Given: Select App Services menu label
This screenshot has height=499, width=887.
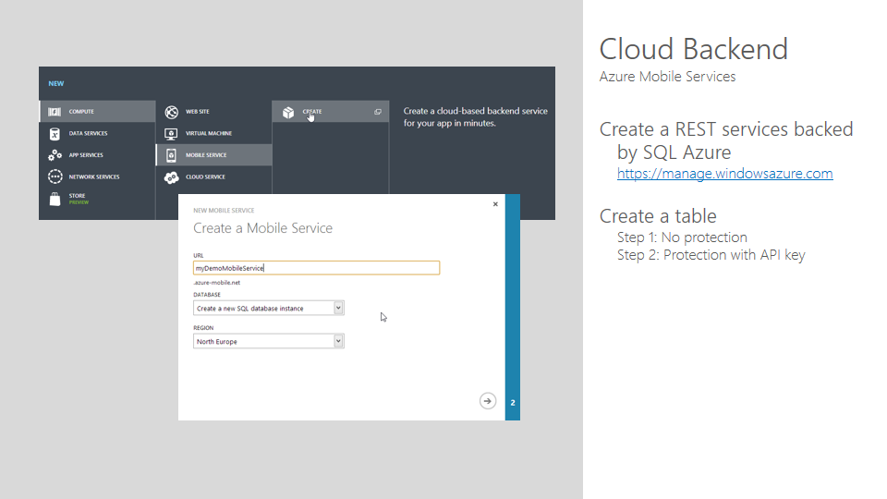Looking at the screenshot, I should click(x=86, y=155).
